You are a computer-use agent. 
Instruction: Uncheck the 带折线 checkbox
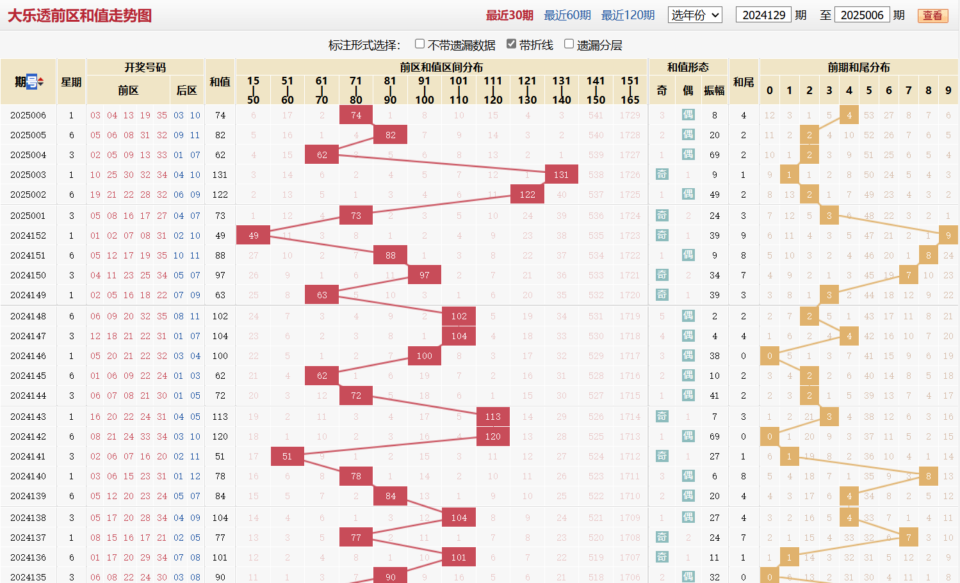pos(511,44)
